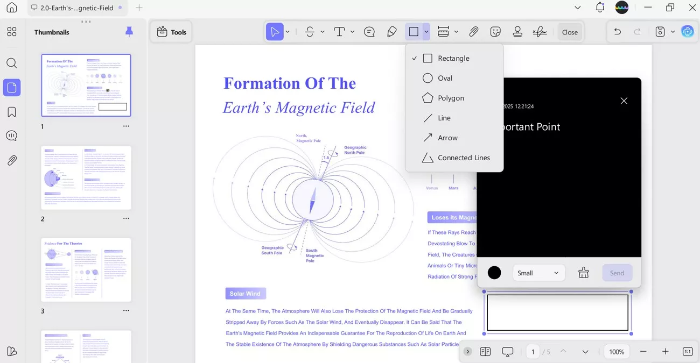The image size is (700, 363).
Task: Close the black note popup
Action: coord(624,101)
